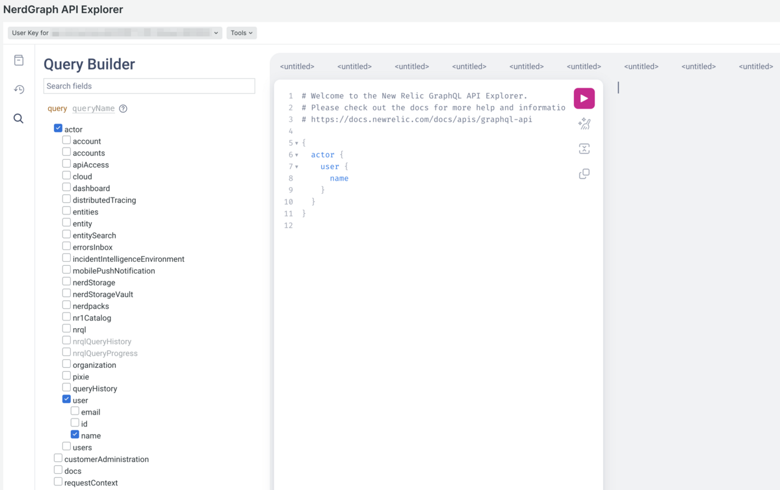Check the entity checkbox
Screen dimensions: 780x490
(x=66, y=223)
